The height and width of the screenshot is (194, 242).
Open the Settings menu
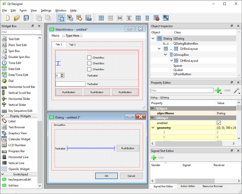(x=46, y=10)
